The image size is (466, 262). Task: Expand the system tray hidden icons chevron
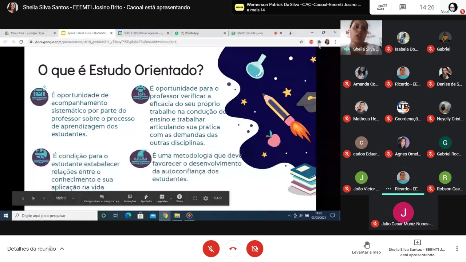click(x=289, y=215)
